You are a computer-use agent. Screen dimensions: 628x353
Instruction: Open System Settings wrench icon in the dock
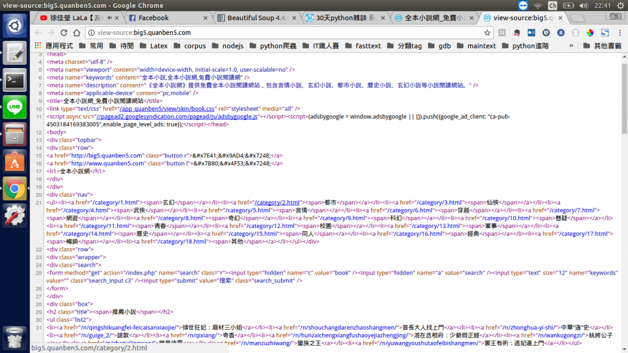coord(15,215)
